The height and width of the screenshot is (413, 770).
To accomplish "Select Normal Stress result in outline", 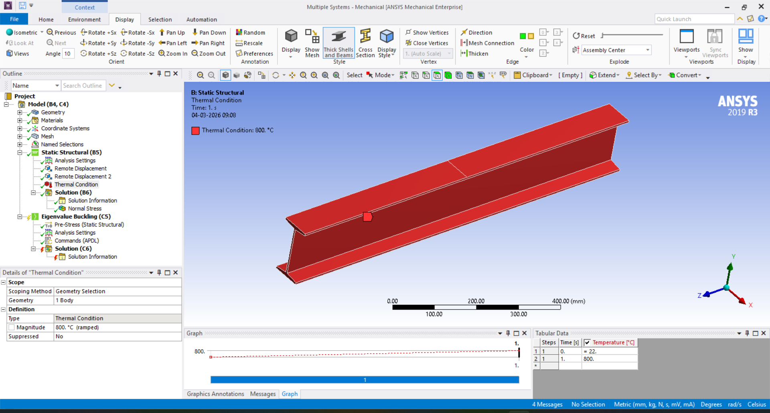I will tap(85, 209).
